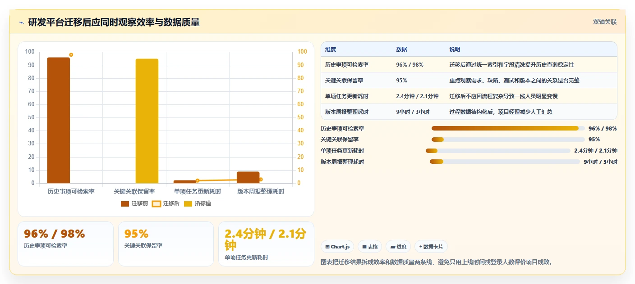The image size is (635, 284).
Task: Click x-axis label 关键关联保留率
Action: coord(134,191)
